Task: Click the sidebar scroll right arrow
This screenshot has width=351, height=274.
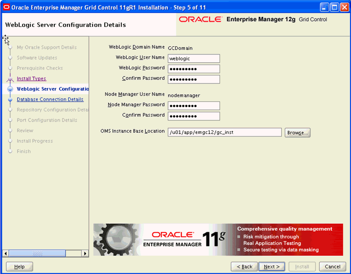Action: click(85, 253)
